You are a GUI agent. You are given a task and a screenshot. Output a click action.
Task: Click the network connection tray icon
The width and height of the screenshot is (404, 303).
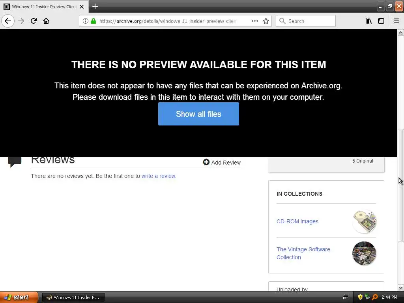click(367, 297)
